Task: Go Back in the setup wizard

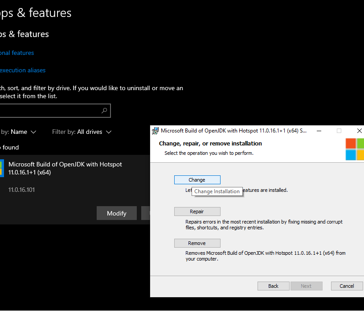Action: tap(273, 286)
